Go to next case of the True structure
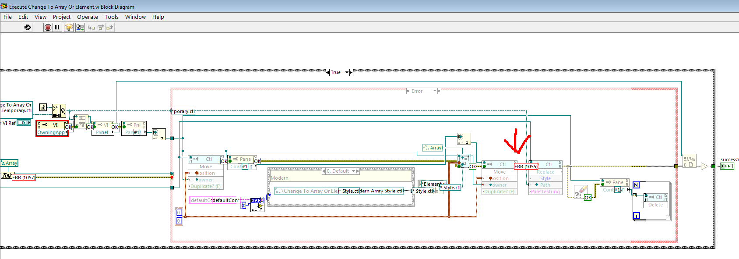The width and height of the screenshot is (739, 259). click(351, 72)
